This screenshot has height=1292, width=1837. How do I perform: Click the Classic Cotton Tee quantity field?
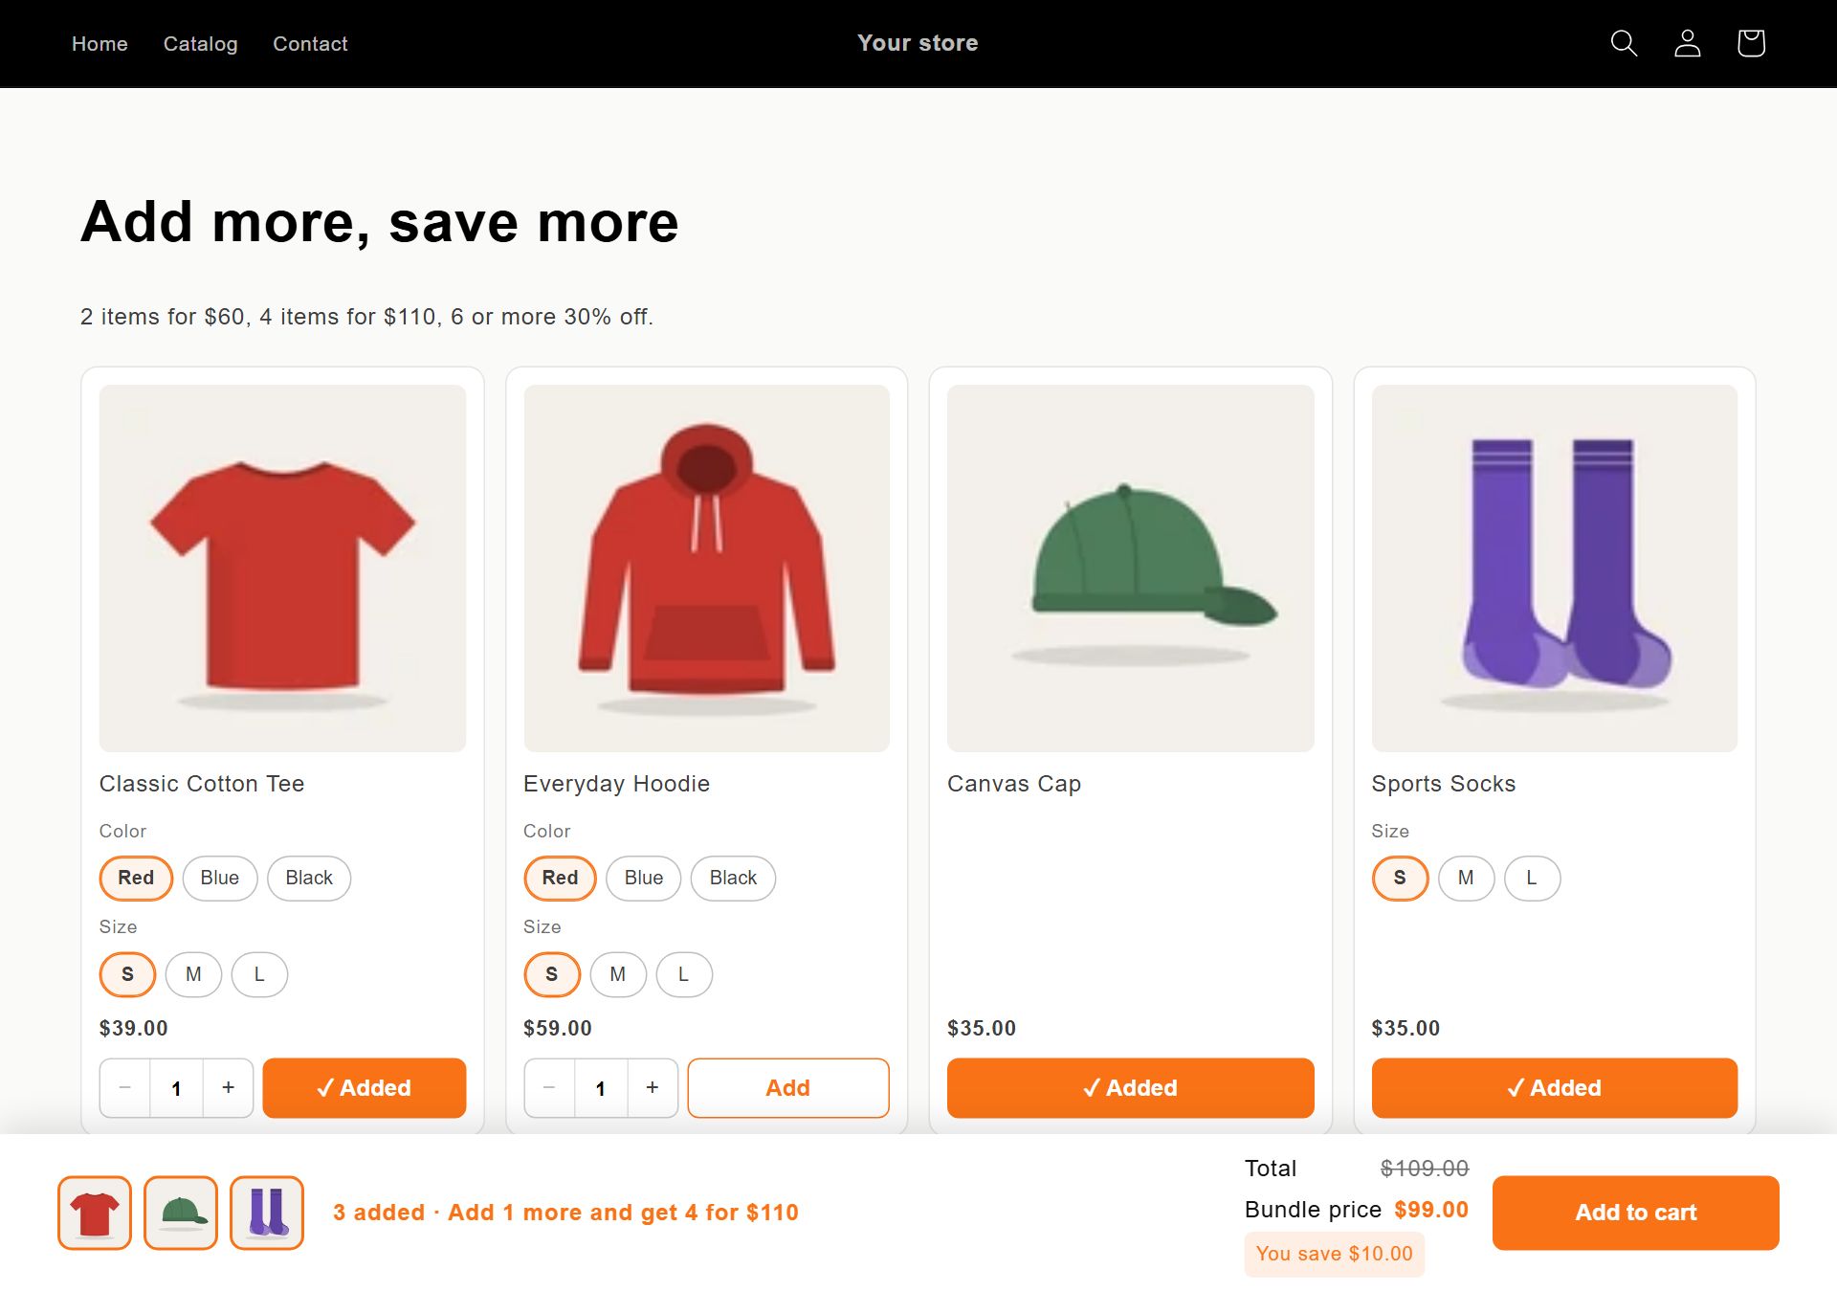click(x=176, y=1087)
